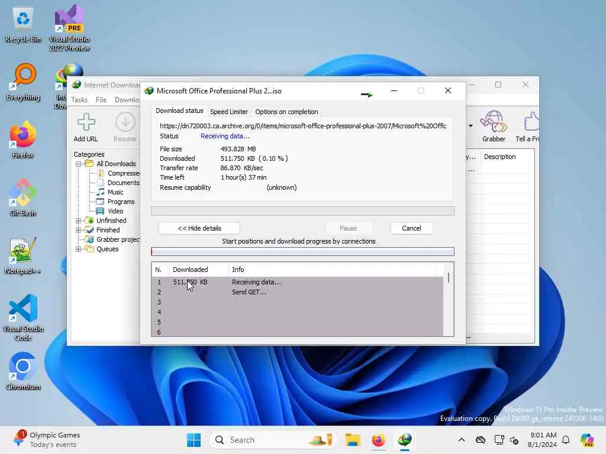Open the Git Bash desktop shortcut
The image size is (606, 454).
point(23,197)
